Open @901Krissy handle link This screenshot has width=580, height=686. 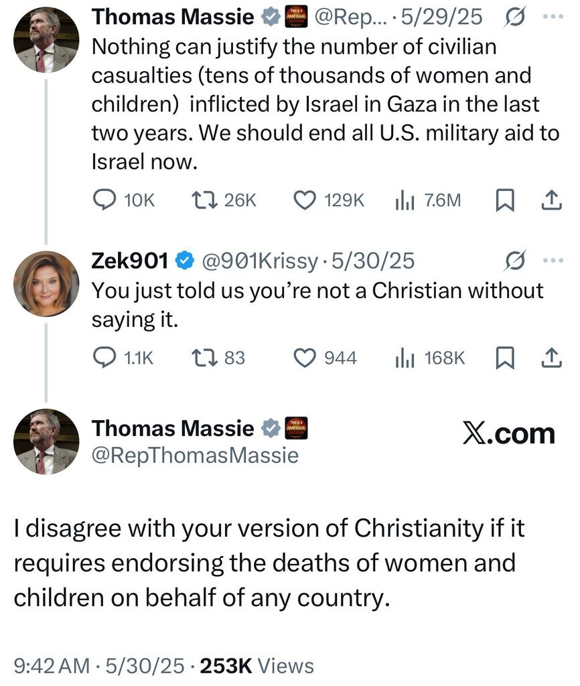point(259,260)
